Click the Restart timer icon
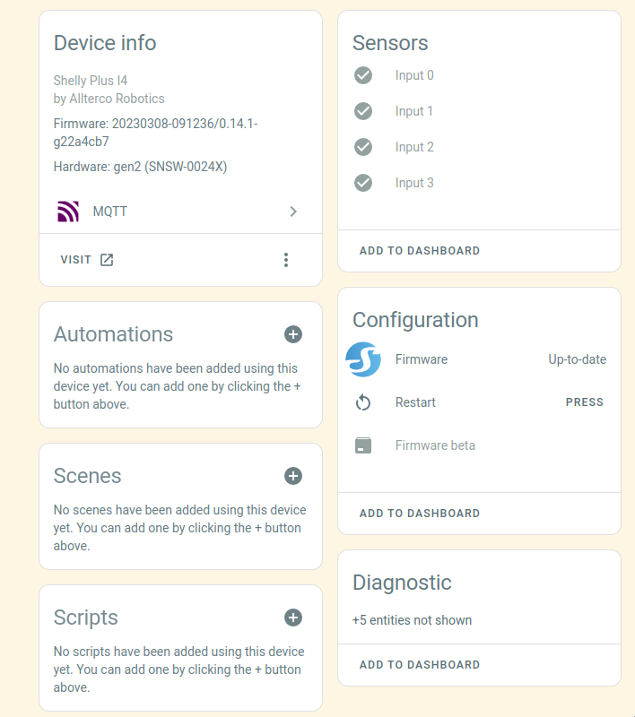This screenshot has height=717, width=635. 363,402
